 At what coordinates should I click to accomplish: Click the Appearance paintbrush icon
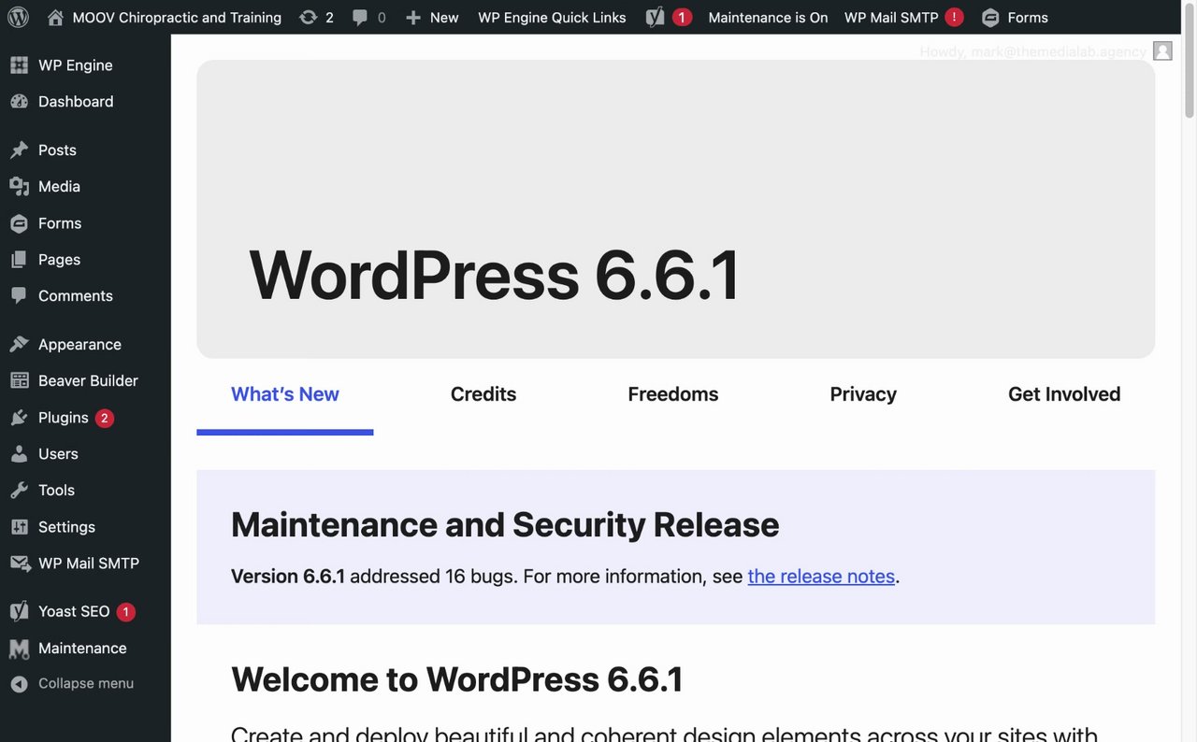(x=19, y=345)
